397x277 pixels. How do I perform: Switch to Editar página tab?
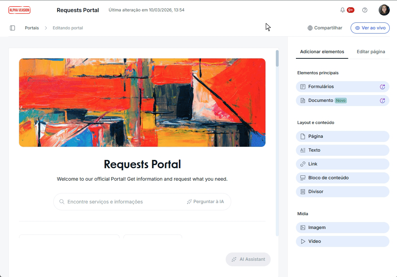(371, 52)
